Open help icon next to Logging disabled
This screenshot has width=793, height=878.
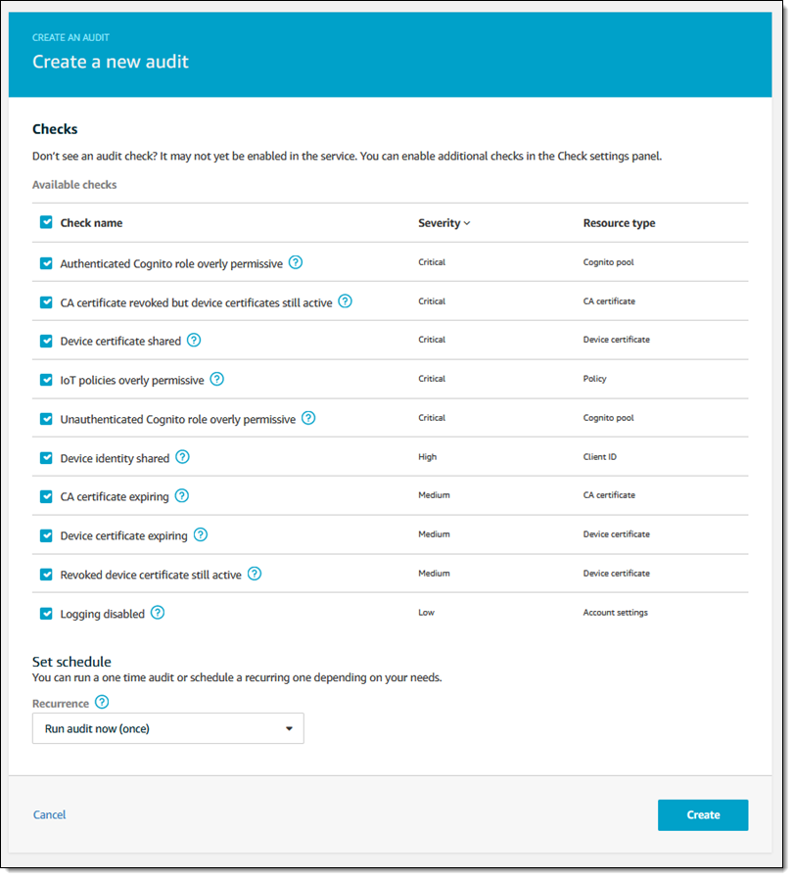tap(158, 613)
